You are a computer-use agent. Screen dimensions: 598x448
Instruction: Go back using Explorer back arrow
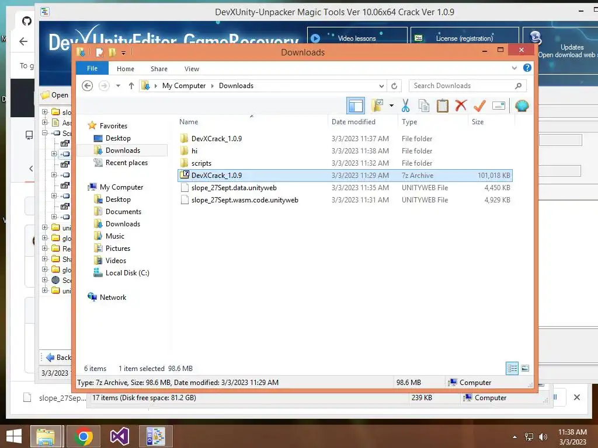[88, 86]
